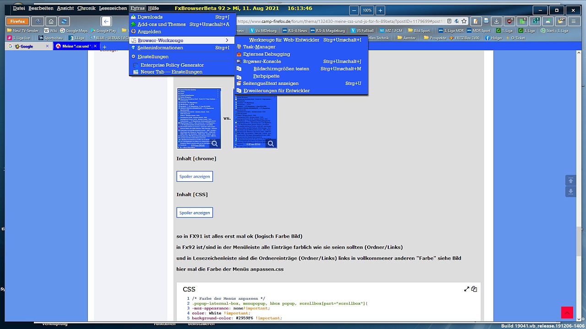Show the spoiler under Inhalt [CSS]
Screen dimensions: 586x329
pyautogui.click(x=195, y=212)
